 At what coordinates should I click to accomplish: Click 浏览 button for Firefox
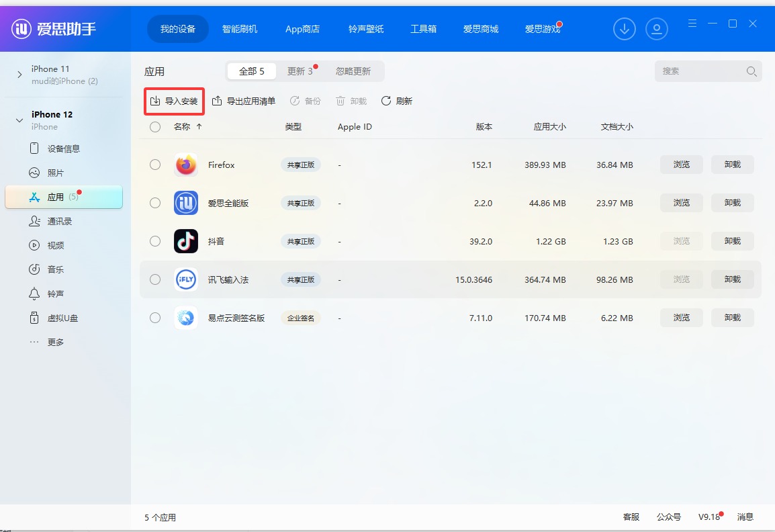tap(682, 164)
